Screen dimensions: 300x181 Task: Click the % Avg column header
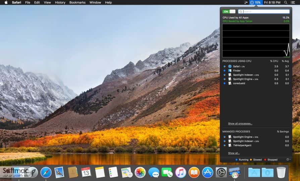click(285, 61)
